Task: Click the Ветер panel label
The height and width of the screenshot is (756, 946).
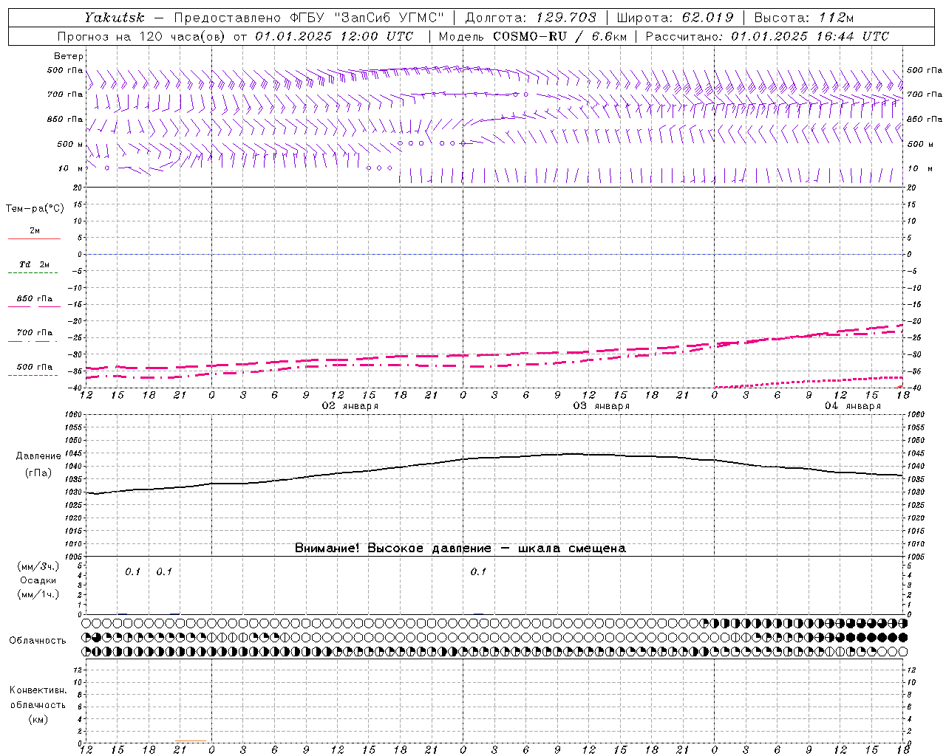Action: [x=68, y=56]
